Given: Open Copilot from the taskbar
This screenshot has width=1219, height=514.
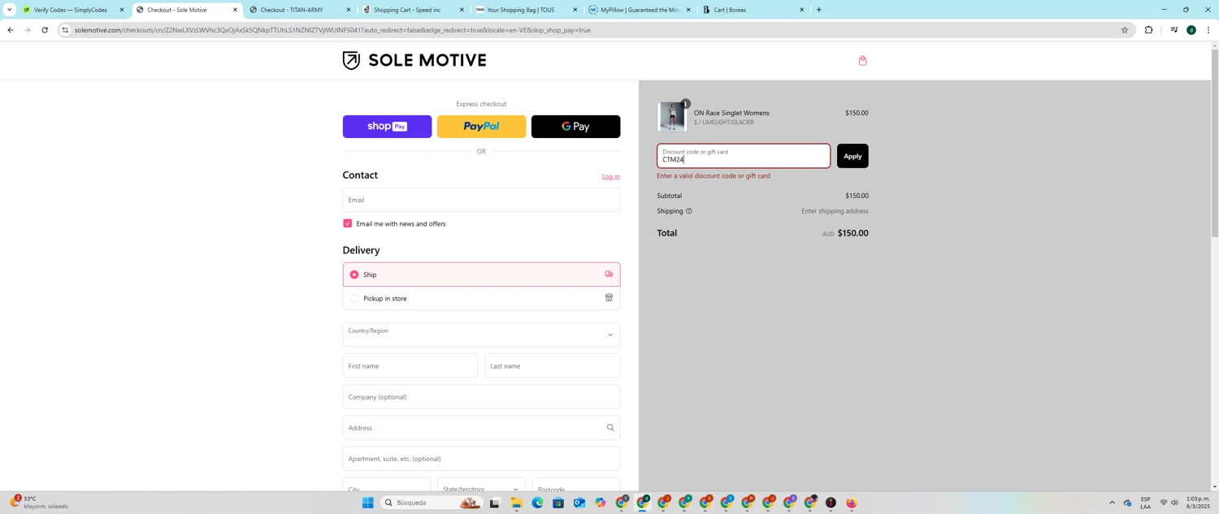Looking at the screenshot, I should pos(601,503).
